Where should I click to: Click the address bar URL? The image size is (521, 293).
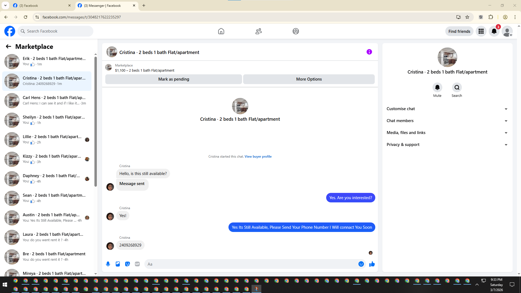tap(82, 17)
